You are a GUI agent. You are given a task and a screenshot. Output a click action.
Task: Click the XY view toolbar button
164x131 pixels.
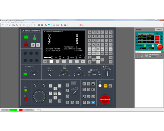coord(28,25)
